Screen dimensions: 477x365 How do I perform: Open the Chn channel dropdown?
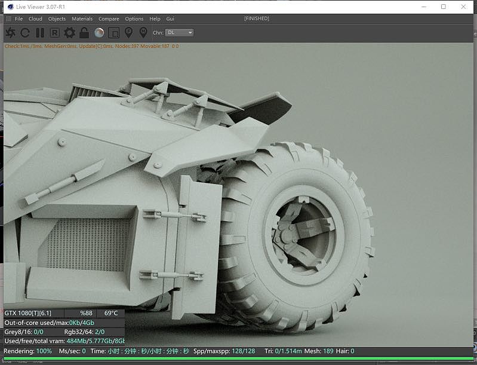pos(180,32)
